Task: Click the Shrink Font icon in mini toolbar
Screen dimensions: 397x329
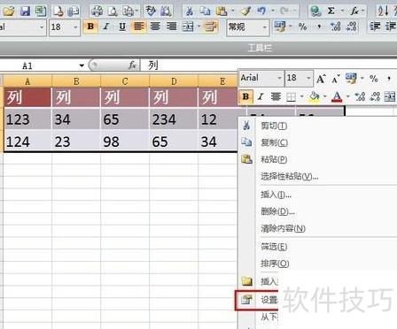Action: (x=336, y=79)
